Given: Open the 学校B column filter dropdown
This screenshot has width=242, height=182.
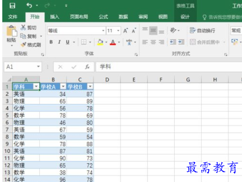Looking at the screenshot, I should tap(90, 86).
